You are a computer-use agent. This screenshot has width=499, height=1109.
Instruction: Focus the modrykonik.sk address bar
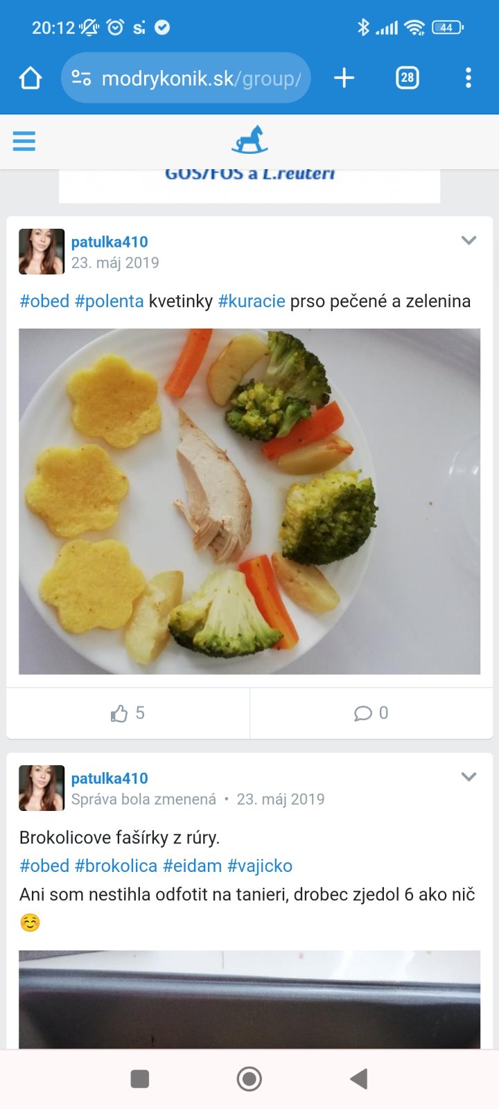click(x=201, y=78)
